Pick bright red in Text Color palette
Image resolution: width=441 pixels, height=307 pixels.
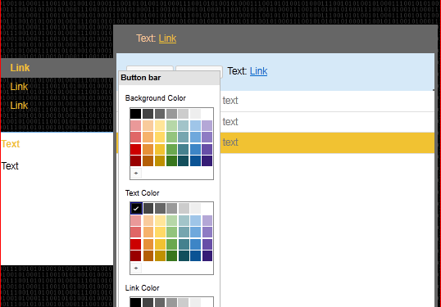coord(135,244)
